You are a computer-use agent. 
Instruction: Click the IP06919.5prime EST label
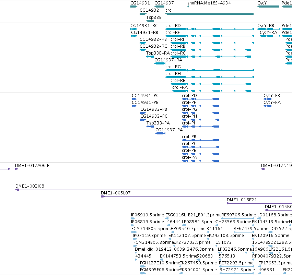click(148, 215)
